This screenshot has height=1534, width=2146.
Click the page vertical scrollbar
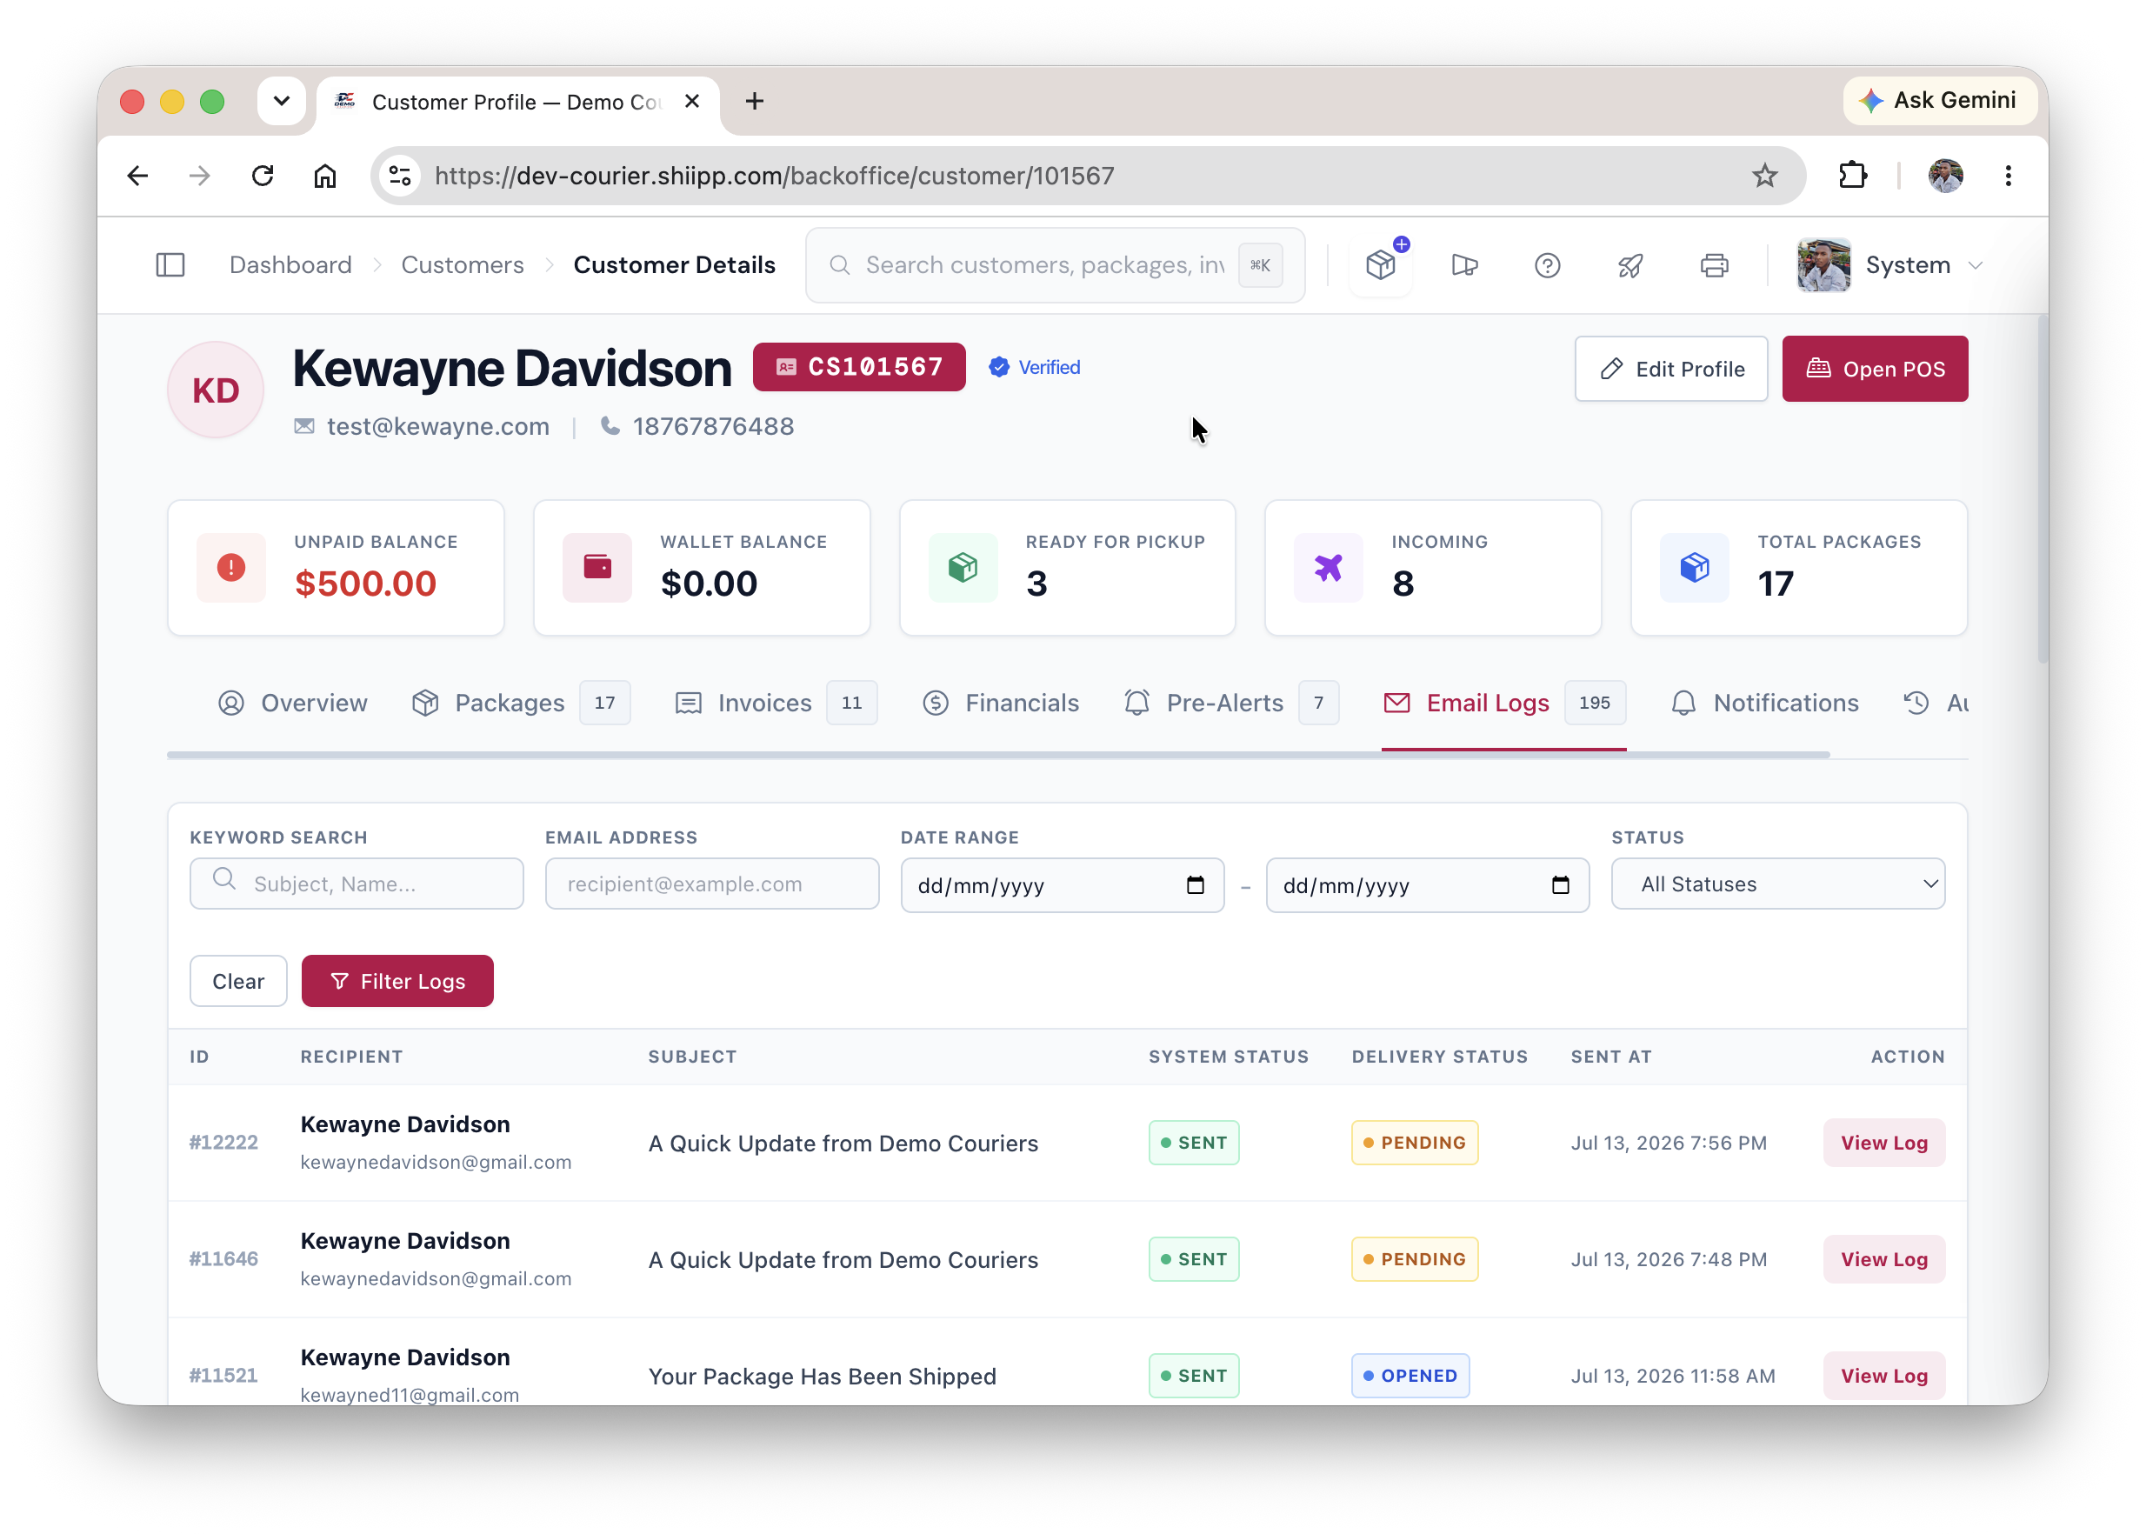2043,491
